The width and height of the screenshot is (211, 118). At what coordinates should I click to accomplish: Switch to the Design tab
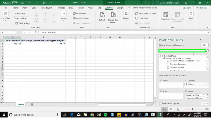point(120,8)
